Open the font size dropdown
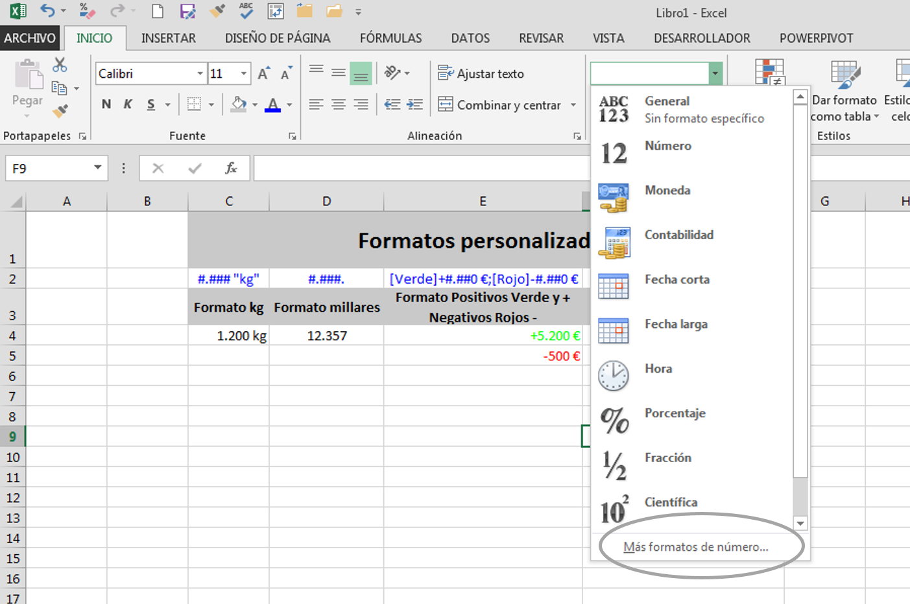Image resolution: width=910 pixels, height=604 pixels. pos(244,73)
